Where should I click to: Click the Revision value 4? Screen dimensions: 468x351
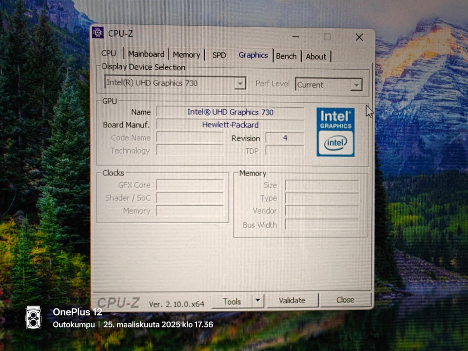point(285,138)
